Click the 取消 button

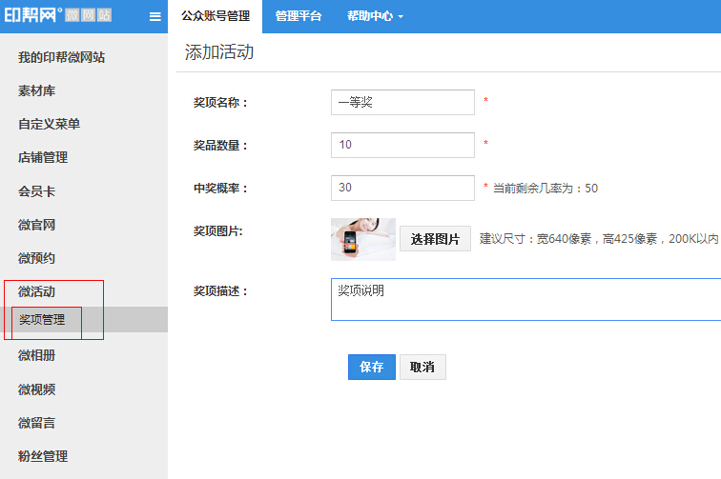coord(422,367)
